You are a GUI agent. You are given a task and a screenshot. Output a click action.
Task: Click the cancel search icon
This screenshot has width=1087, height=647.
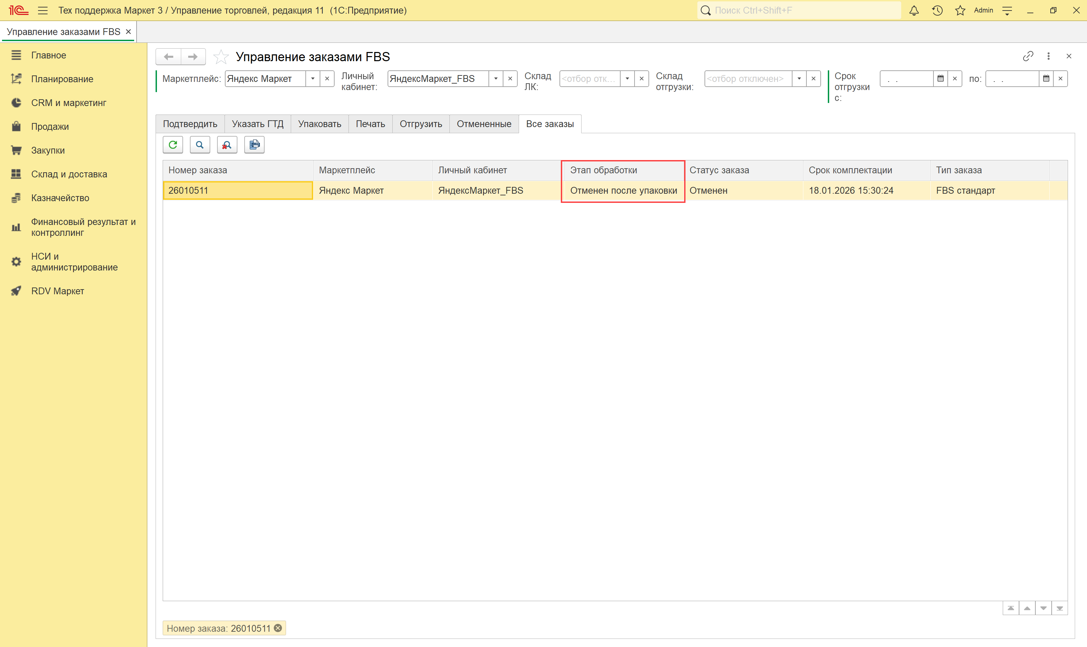click(227, 145)
